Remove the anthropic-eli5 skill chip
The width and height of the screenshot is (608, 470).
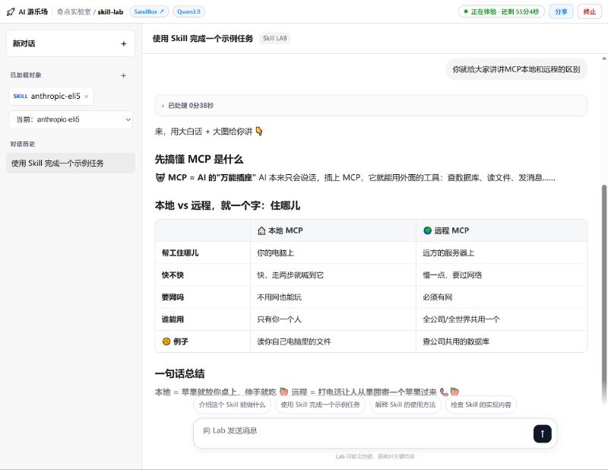[x=87, y=97]
